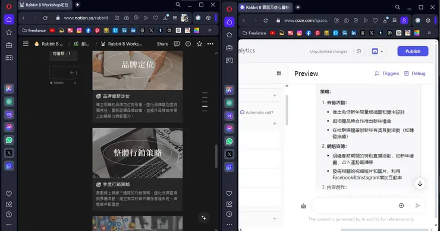Open Freelance bookmarks folder in left window
The height and width of the screenshot is (231, 440).
point(34,30)
